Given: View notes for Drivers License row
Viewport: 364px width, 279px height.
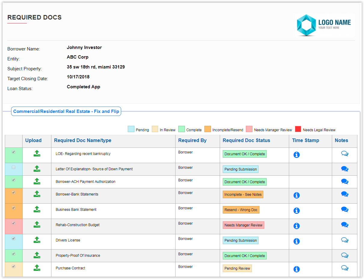Looking at the screenshot, I should (x=345, y=240).
